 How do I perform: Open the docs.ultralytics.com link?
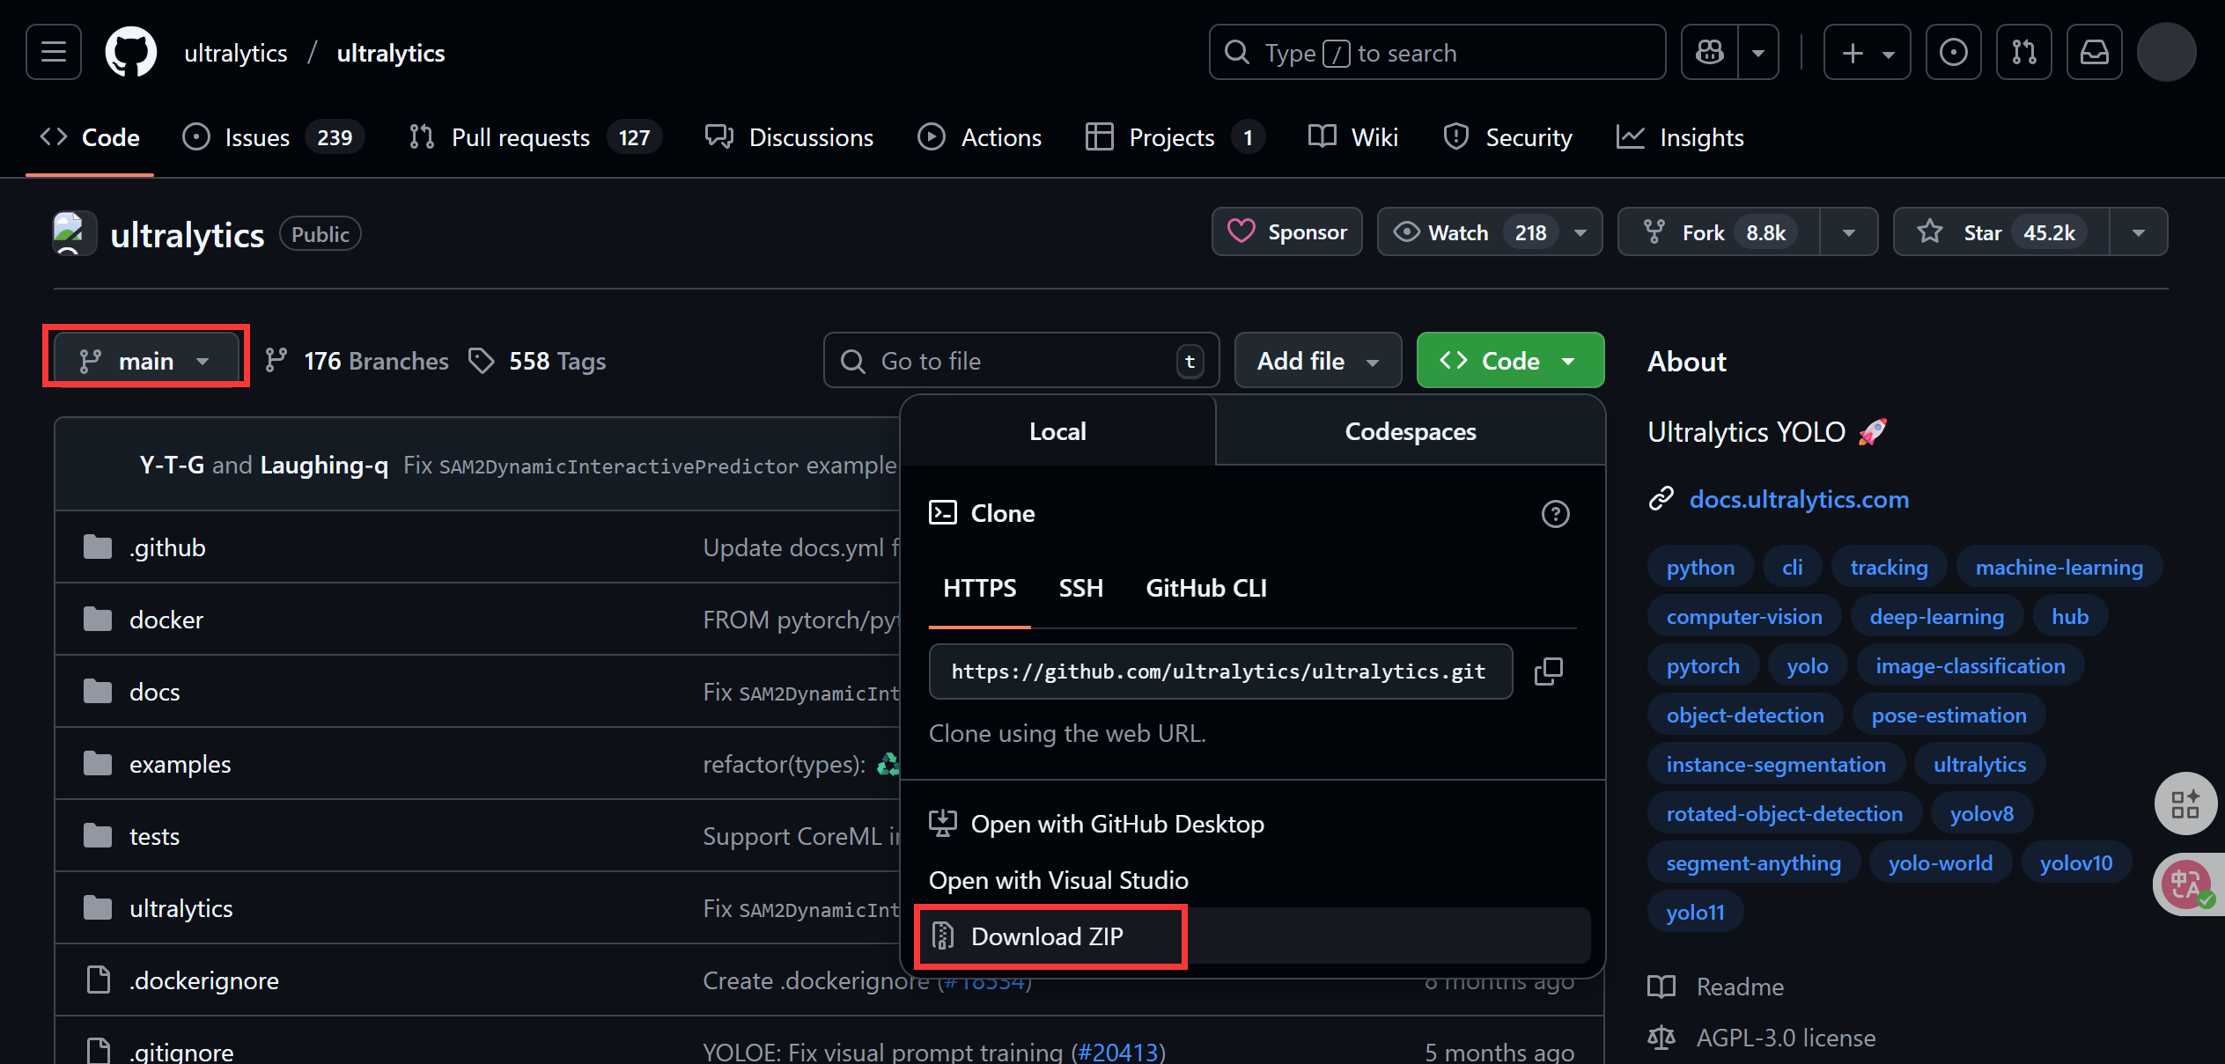1799,499
